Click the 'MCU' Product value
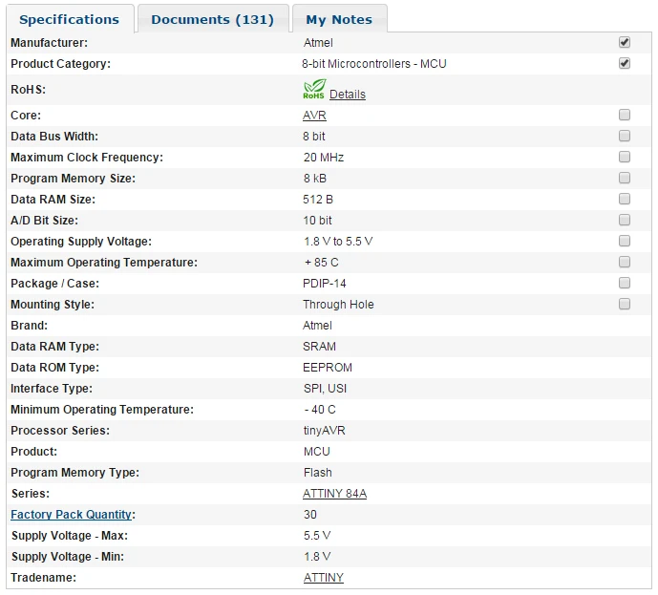Image resolution: width=658 pixels, height=595 pixels. point(317,452)
